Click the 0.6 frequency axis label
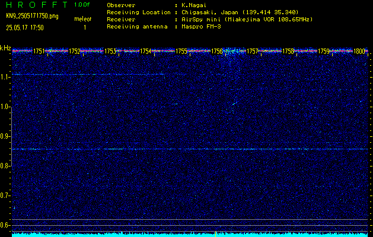 click(5, 225)
